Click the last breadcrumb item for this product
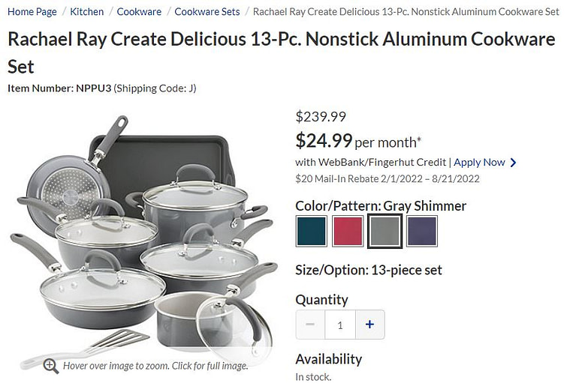 [x=406, y=12]
